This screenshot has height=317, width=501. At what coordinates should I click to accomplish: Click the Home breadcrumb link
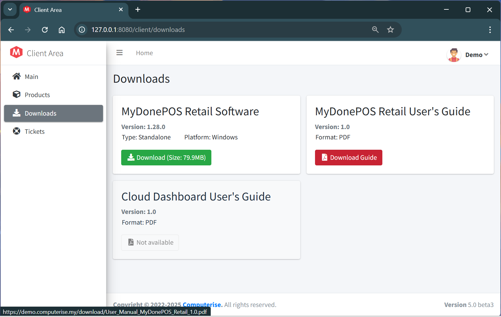144,53
